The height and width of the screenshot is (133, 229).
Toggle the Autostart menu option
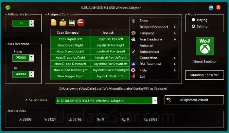pyautogui.click(x=154, y=46)
